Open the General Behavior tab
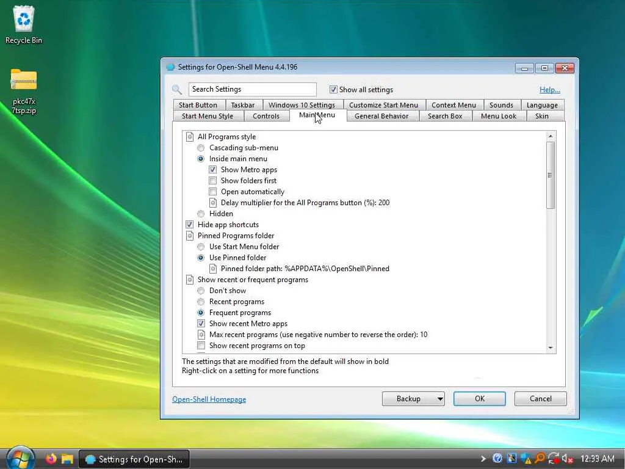The height and width of the screenshot is (469, 625). [x=381, y=116]
